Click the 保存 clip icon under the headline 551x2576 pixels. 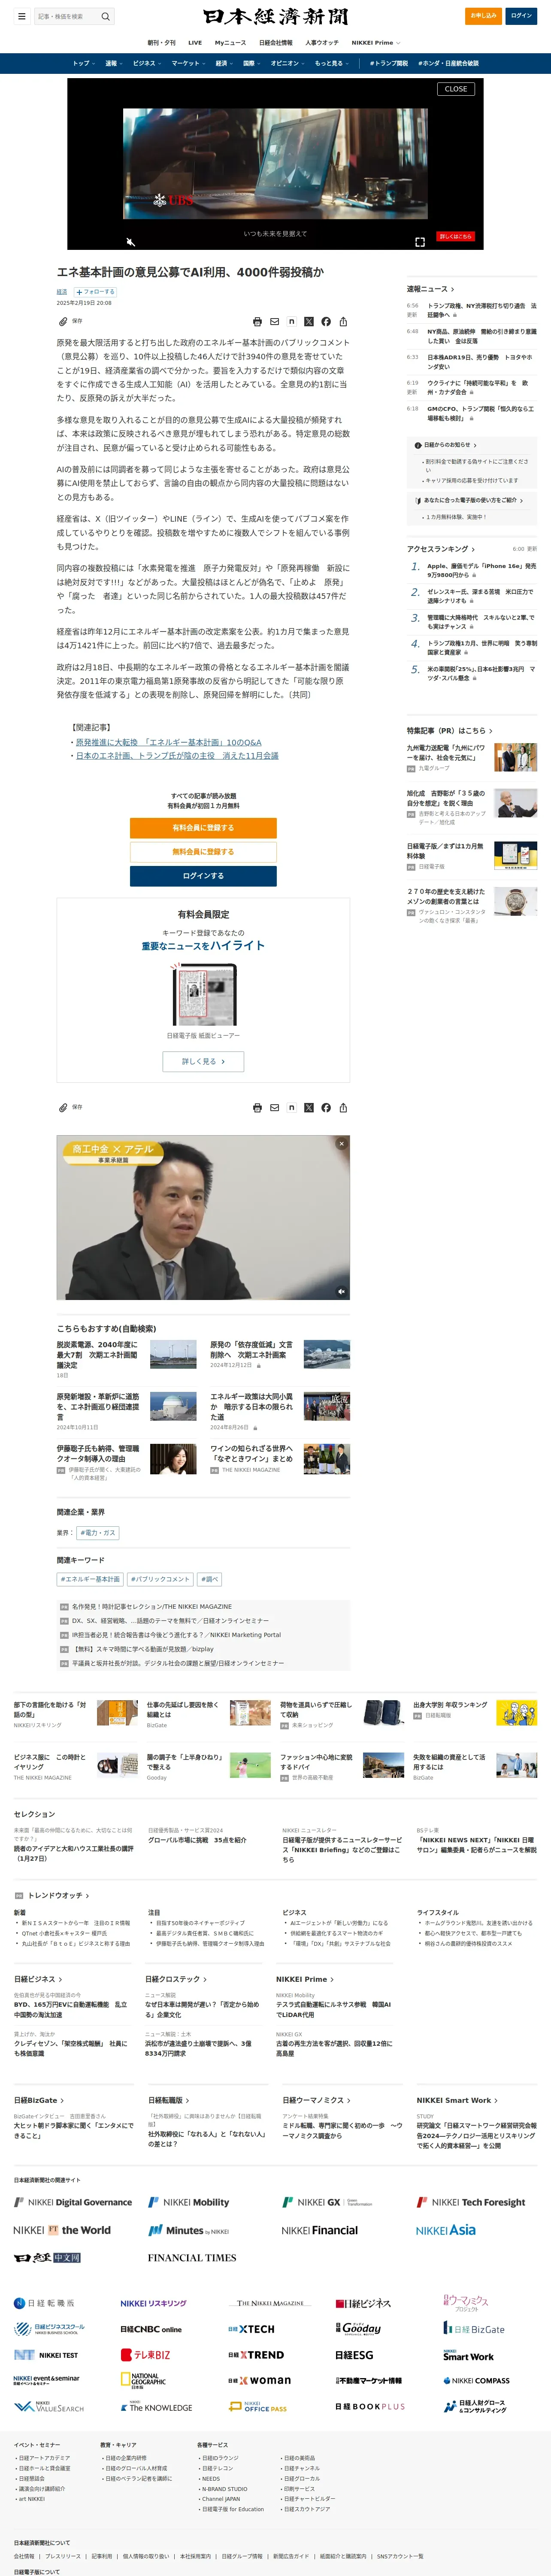(x=63, y=322)
